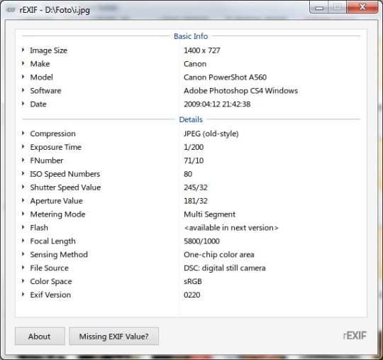This screenshot has height=360, width=383.
Task: Click the Missing EXIF Value? button
Action: [x=113, y=337]
